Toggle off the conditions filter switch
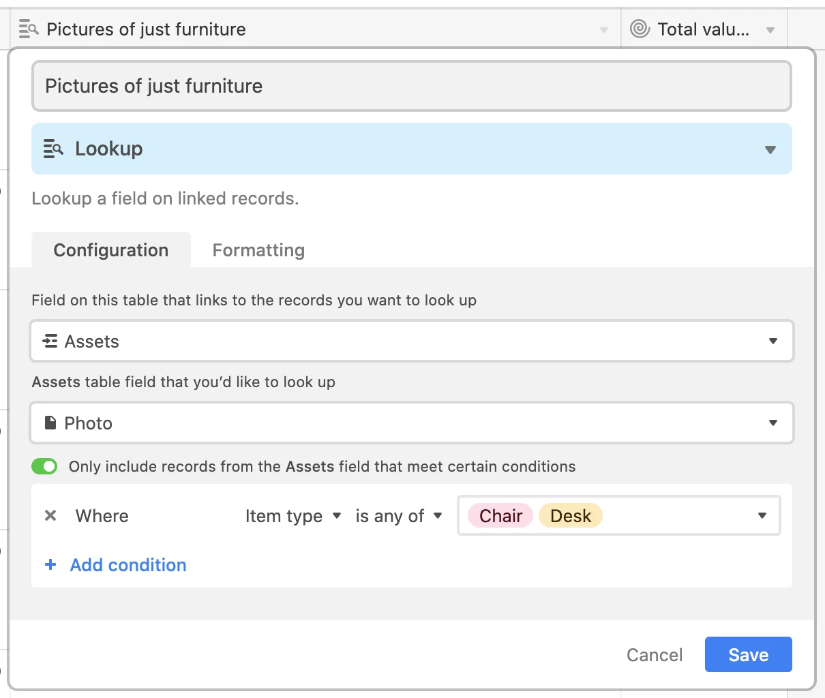The image size is (825, 698). [x=45, y=466]
